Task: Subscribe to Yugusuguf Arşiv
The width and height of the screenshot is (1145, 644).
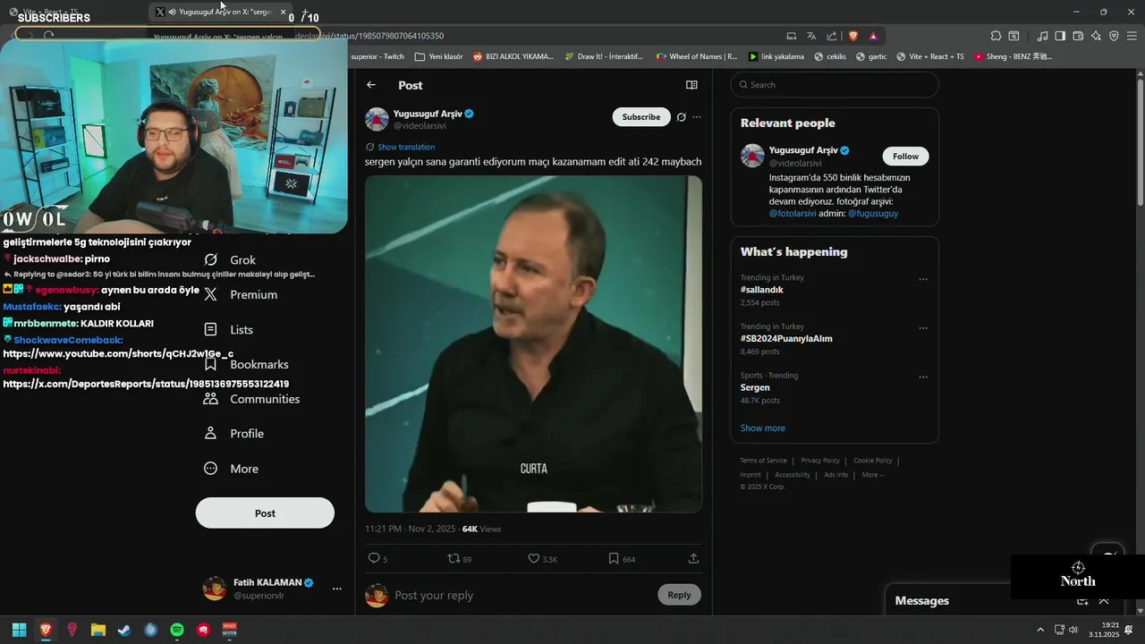Action: [x=640, y=117]
